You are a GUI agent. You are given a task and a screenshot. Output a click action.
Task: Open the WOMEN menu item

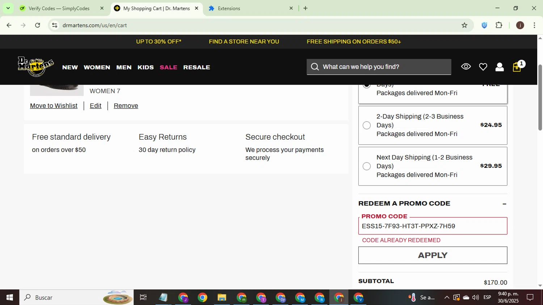point(97,67)
